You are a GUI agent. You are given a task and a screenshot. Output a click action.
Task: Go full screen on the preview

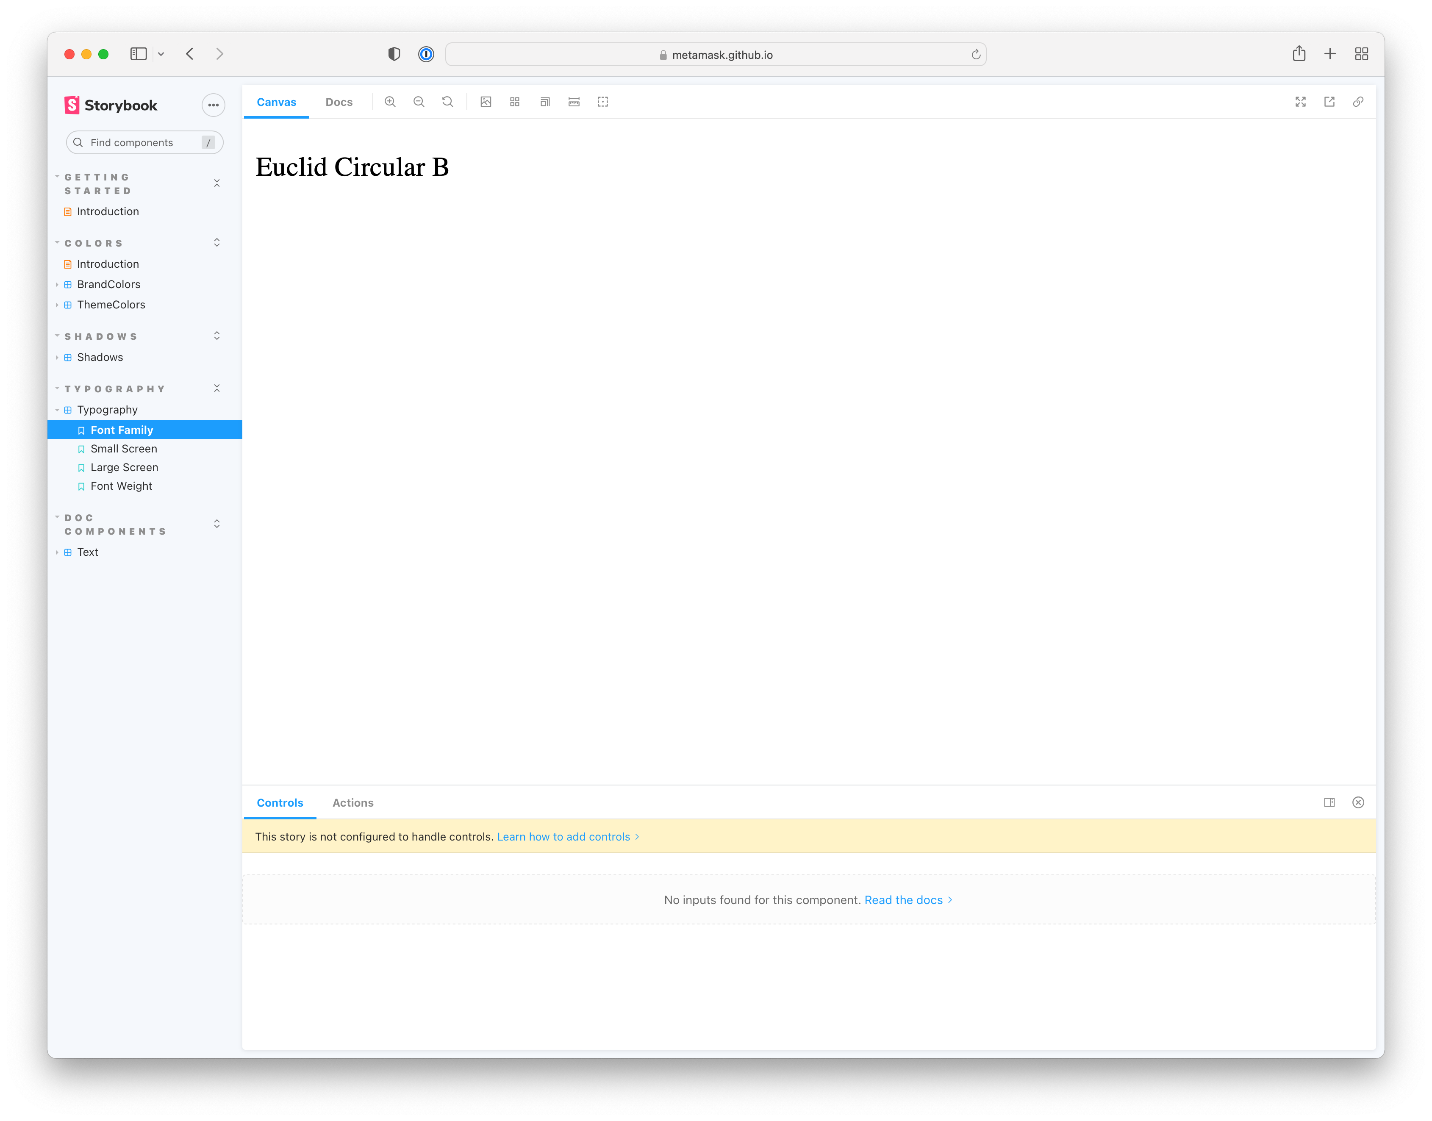[1300, 102]
